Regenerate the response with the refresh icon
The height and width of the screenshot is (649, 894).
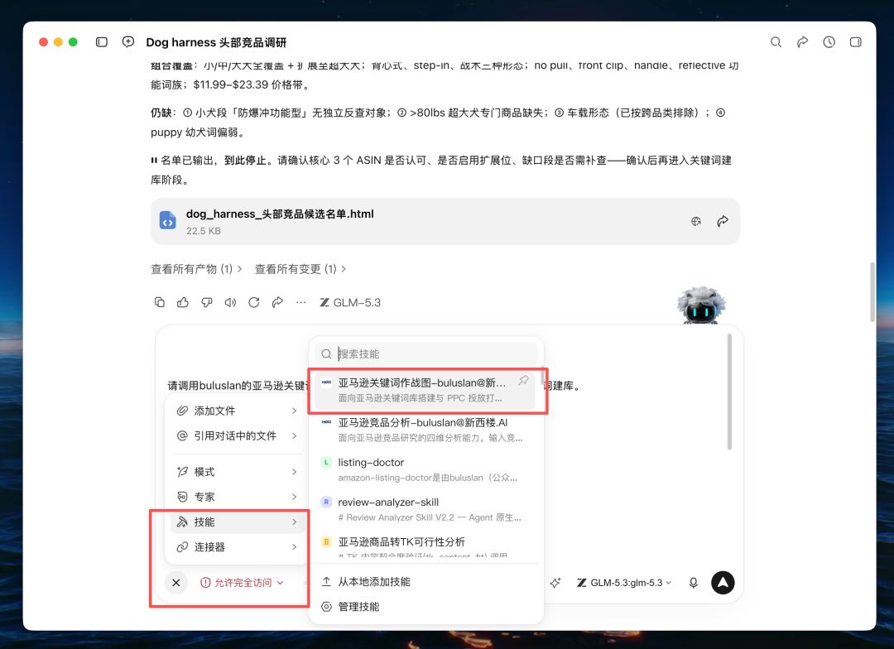(254, 302)
